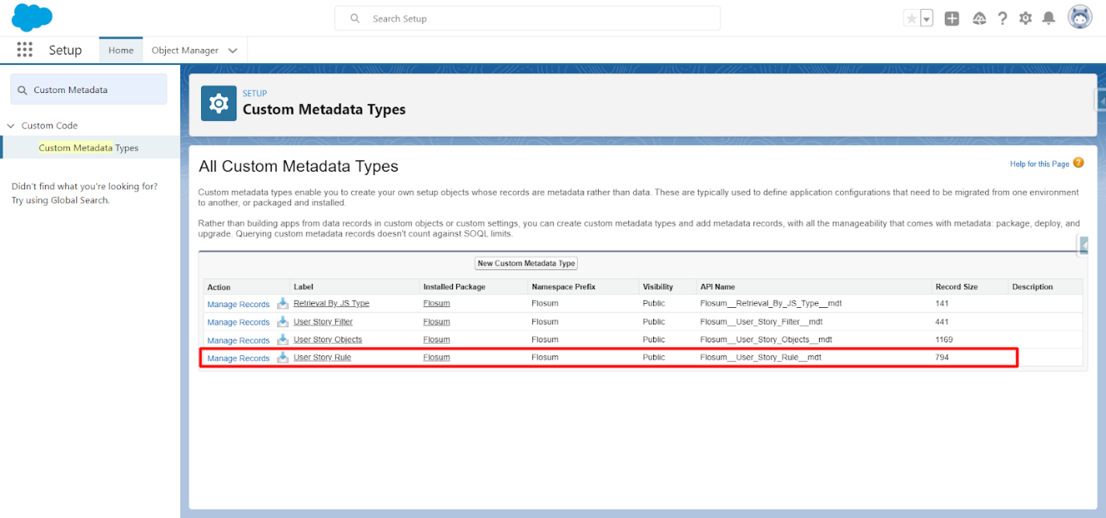This screenshot has width=1106, height=518.
Task: Switch to the Home tab
Action: click(121, 51)
